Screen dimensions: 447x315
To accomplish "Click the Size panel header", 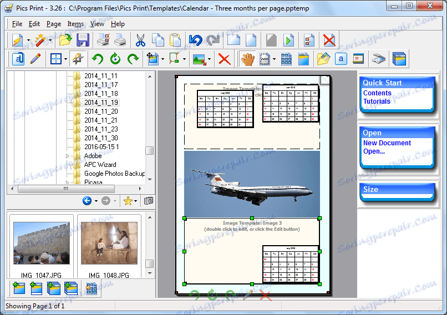I will [397, 189].
